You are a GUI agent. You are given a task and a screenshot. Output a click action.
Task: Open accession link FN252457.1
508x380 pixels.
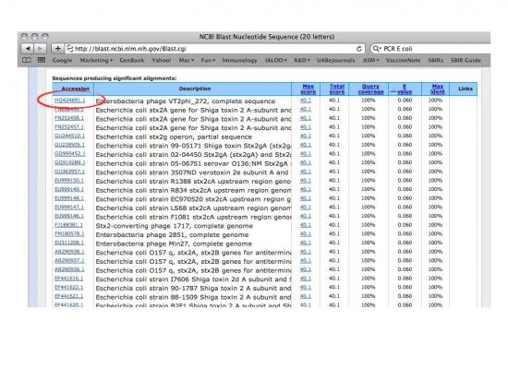(69, 127)
